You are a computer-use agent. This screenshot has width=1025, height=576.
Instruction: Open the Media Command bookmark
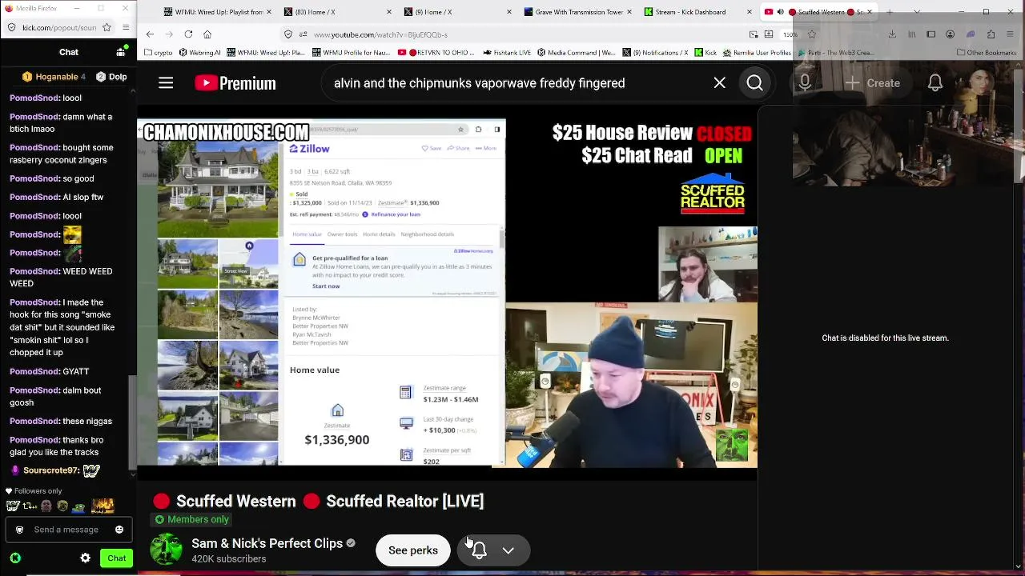pyautogui.click(x=575, y=53)
